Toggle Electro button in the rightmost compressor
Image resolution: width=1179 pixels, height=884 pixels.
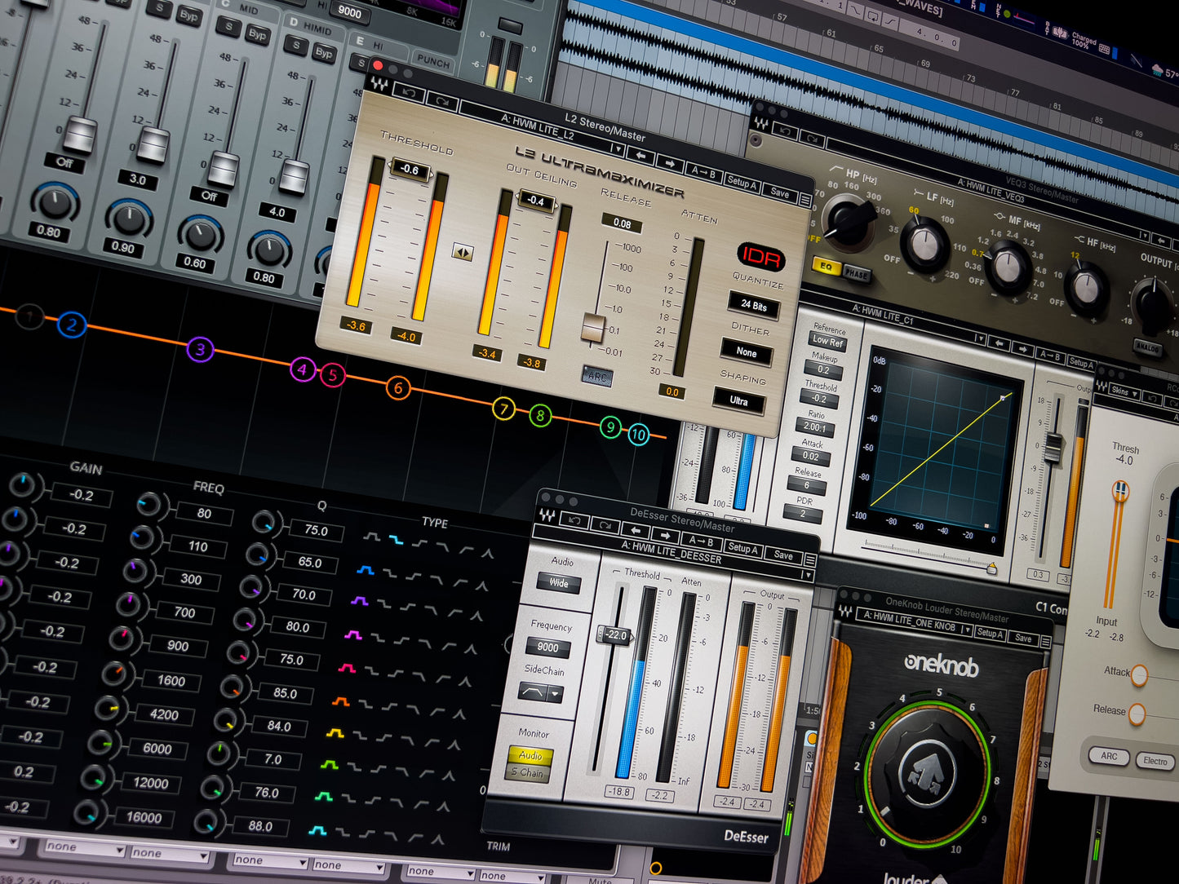pos(1155,761)
